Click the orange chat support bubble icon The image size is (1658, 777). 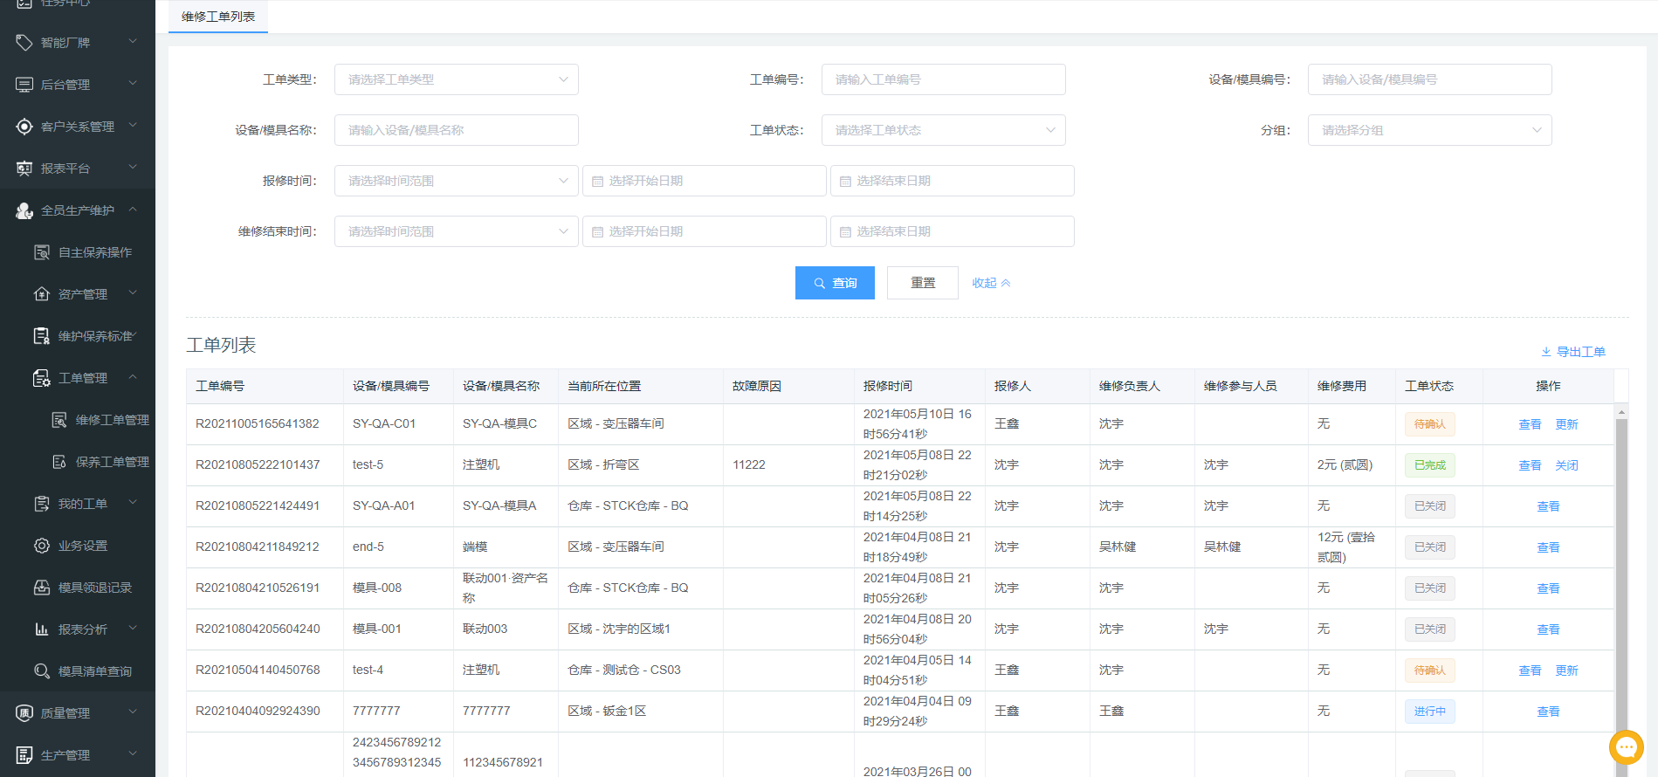tap(1626, 747)
